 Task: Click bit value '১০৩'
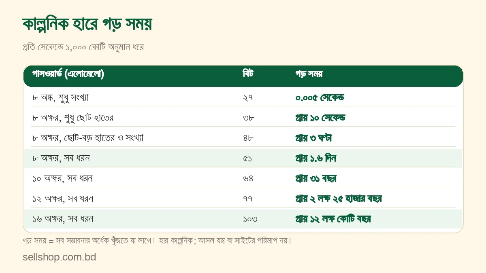point(250,219)
